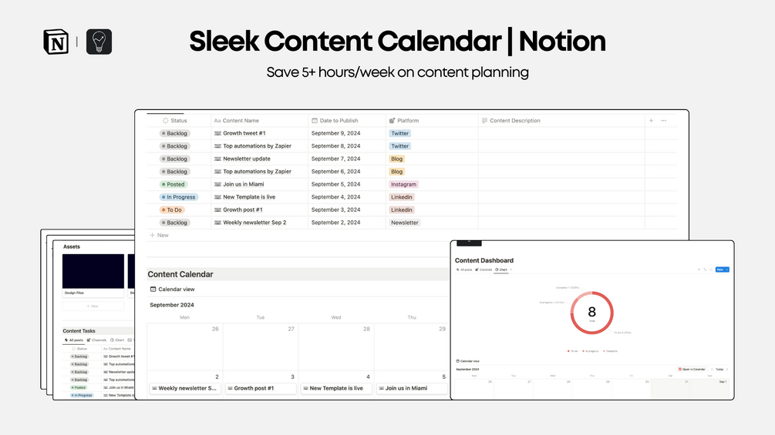Click the Instagram platform tag
This screenshot has width=775, height=435.
point(403,184)
